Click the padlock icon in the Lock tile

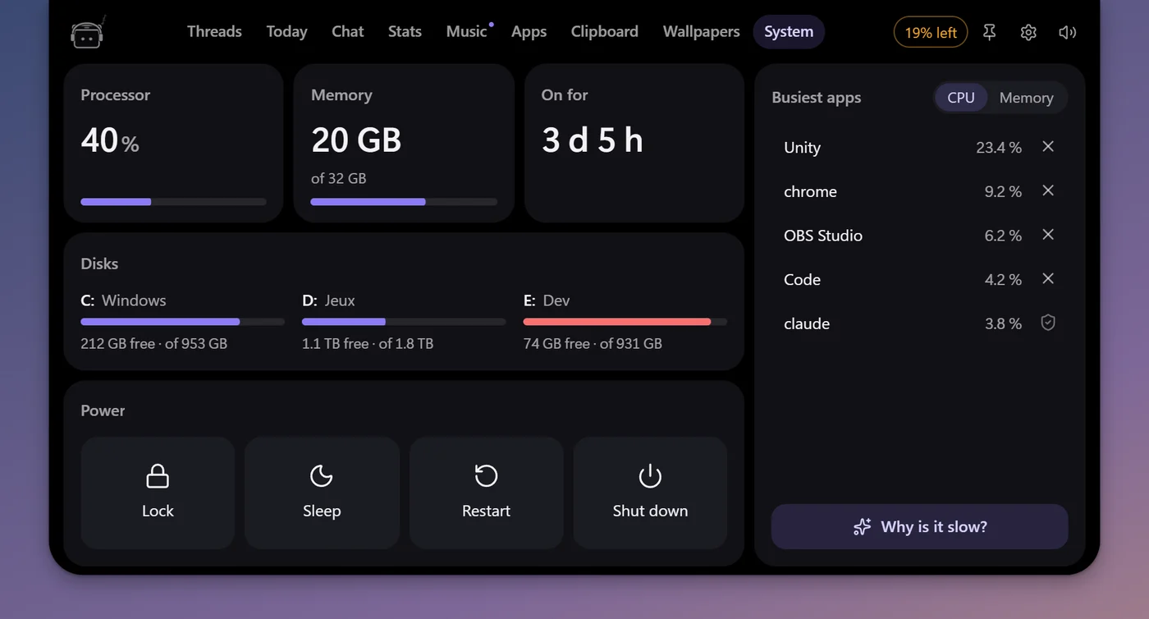click(x=158, y=476)
